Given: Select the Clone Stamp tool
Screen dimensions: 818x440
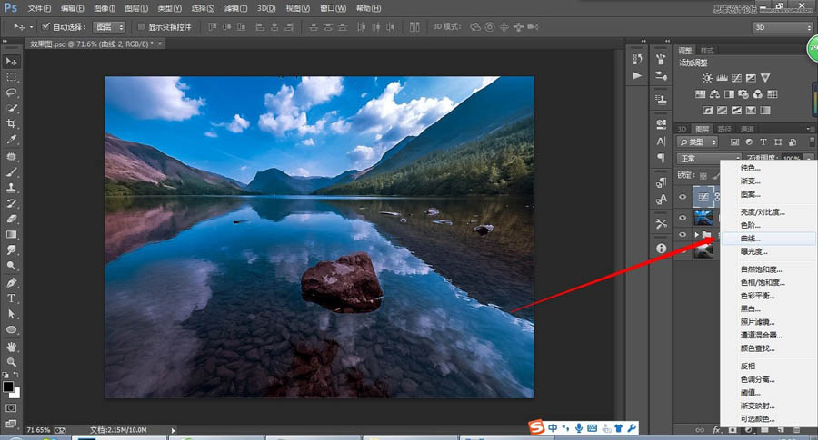Looking at the screenshot, I should 11,188.
